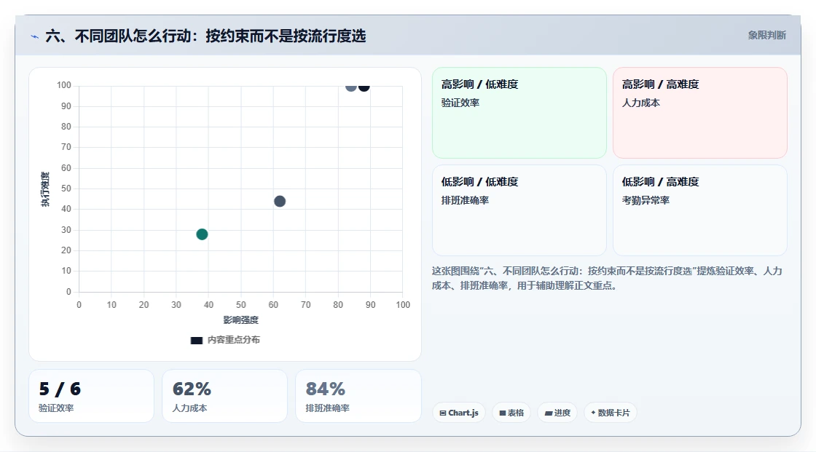Image resolution: width=816 pixels, height=452 pixels.
Task: Click the 象限判断 label in the header
Action: pyautogui.click(x=766, y=35)
